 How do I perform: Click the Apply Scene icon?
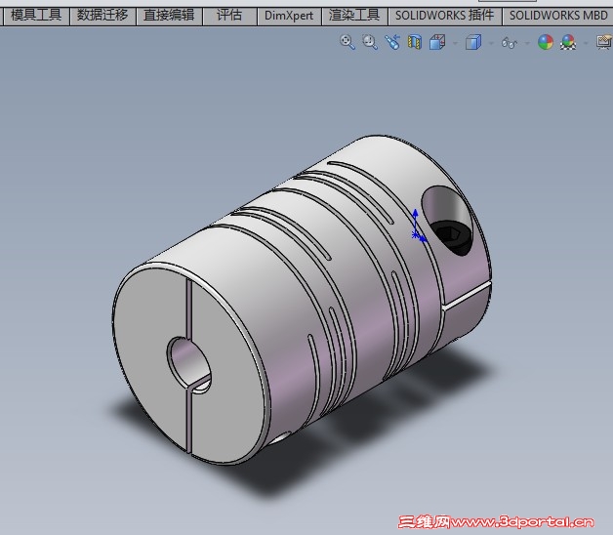568,42
